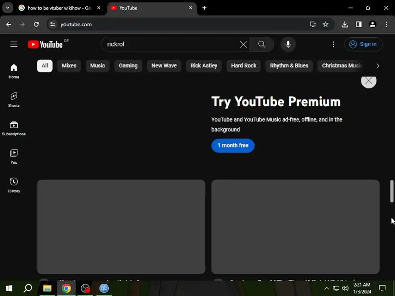Open Shorts in the sidebar

point(14,100)
